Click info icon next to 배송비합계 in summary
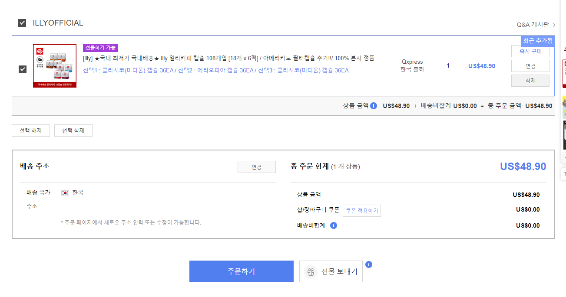 (x=334, y=225)
